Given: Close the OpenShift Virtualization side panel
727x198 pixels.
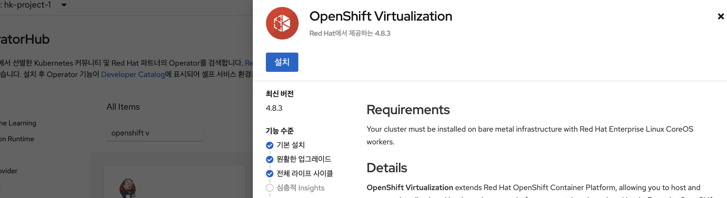Looking at the screenshot, I should [x=720, y=16].
